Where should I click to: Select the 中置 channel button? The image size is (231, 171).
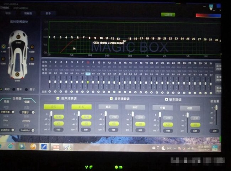tap(162, 108)
